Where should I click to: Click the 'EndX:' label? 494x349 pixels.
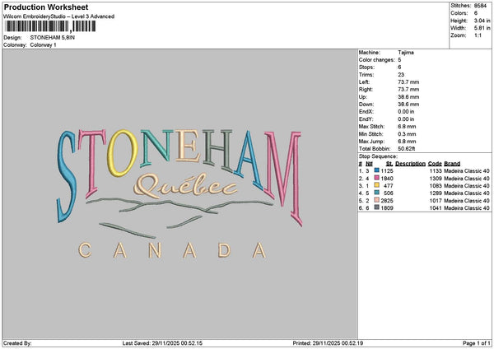click(x=366, y=112)
